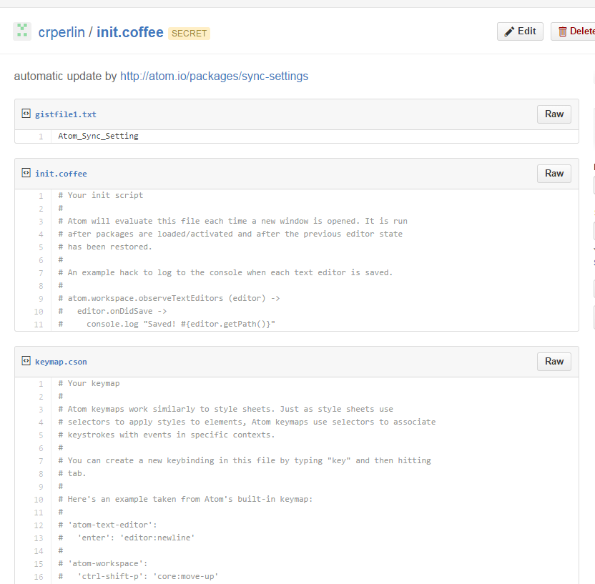The height and width of the screenshot is (584, 595).
Task: Click the file icon beside gistfile1.txt
Action: [26, 114]
